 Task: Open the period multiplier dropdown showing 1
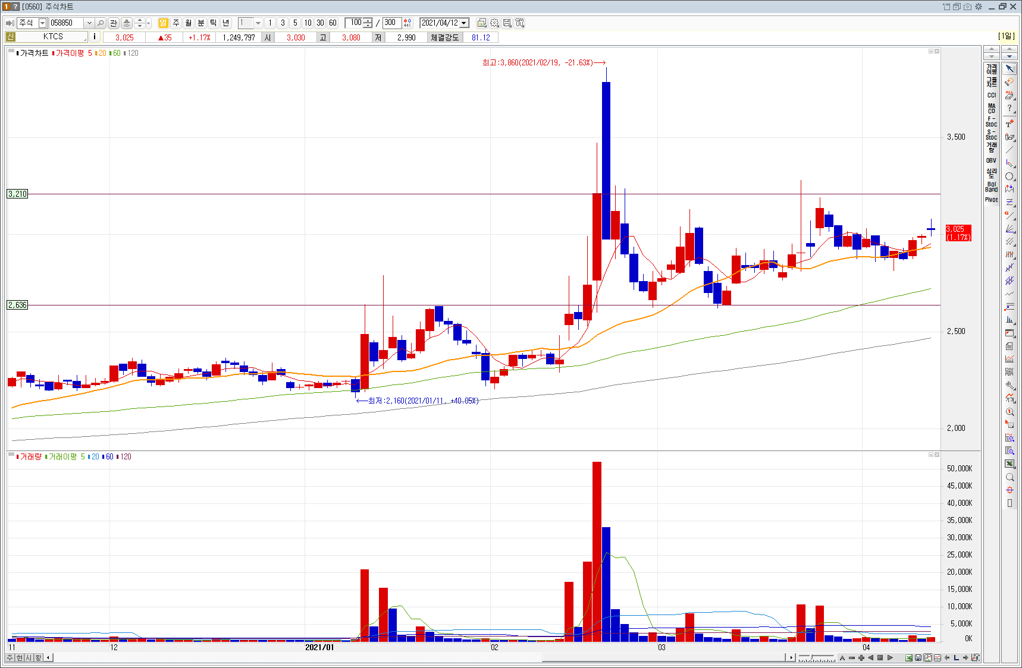coord(258,23)
